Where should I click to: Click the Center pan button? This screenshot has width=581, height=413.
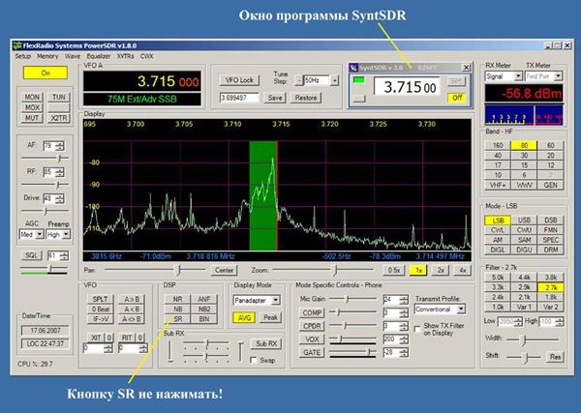click(225, 270)
